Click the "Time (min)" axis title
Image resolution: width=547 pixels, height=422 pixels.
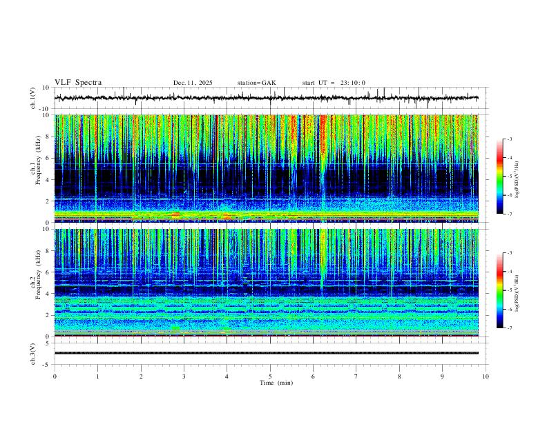tap(276, 383)
